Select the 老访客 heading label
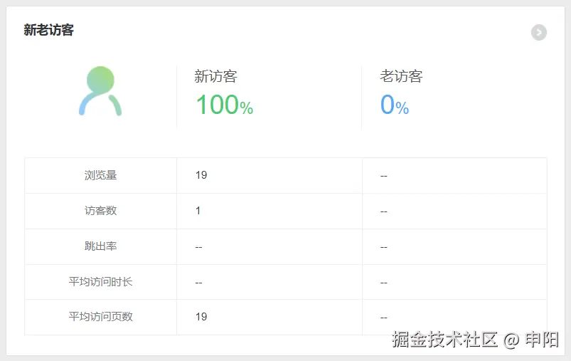The width and height of the screenshot is (571, 361). coord(401,76)
